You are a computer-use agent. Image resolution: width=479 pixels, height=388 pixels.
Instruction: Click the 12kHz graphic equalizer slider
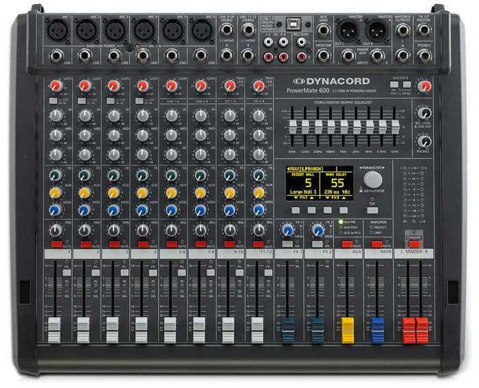click(x=396, y=127)
